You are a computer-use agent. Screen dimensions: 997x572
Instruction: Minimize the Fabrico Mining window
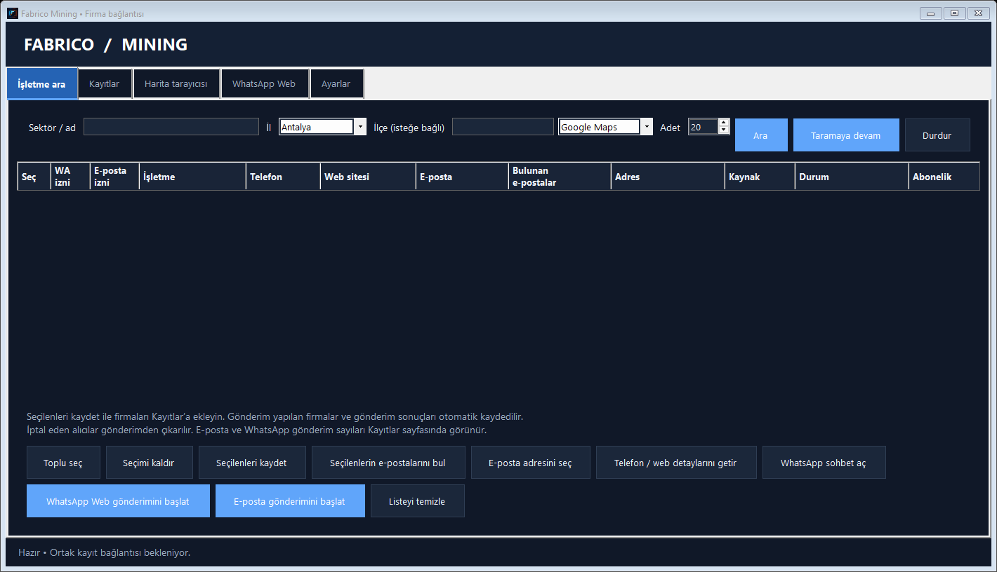[x=930, y=13]
